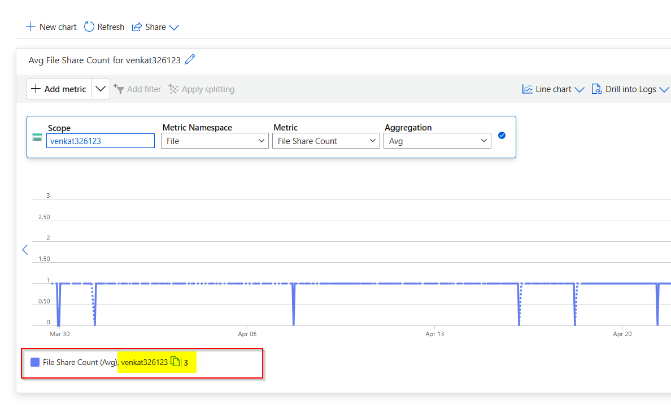
Task: Edit chart title with pencil icon
Action: coord(190,59)
